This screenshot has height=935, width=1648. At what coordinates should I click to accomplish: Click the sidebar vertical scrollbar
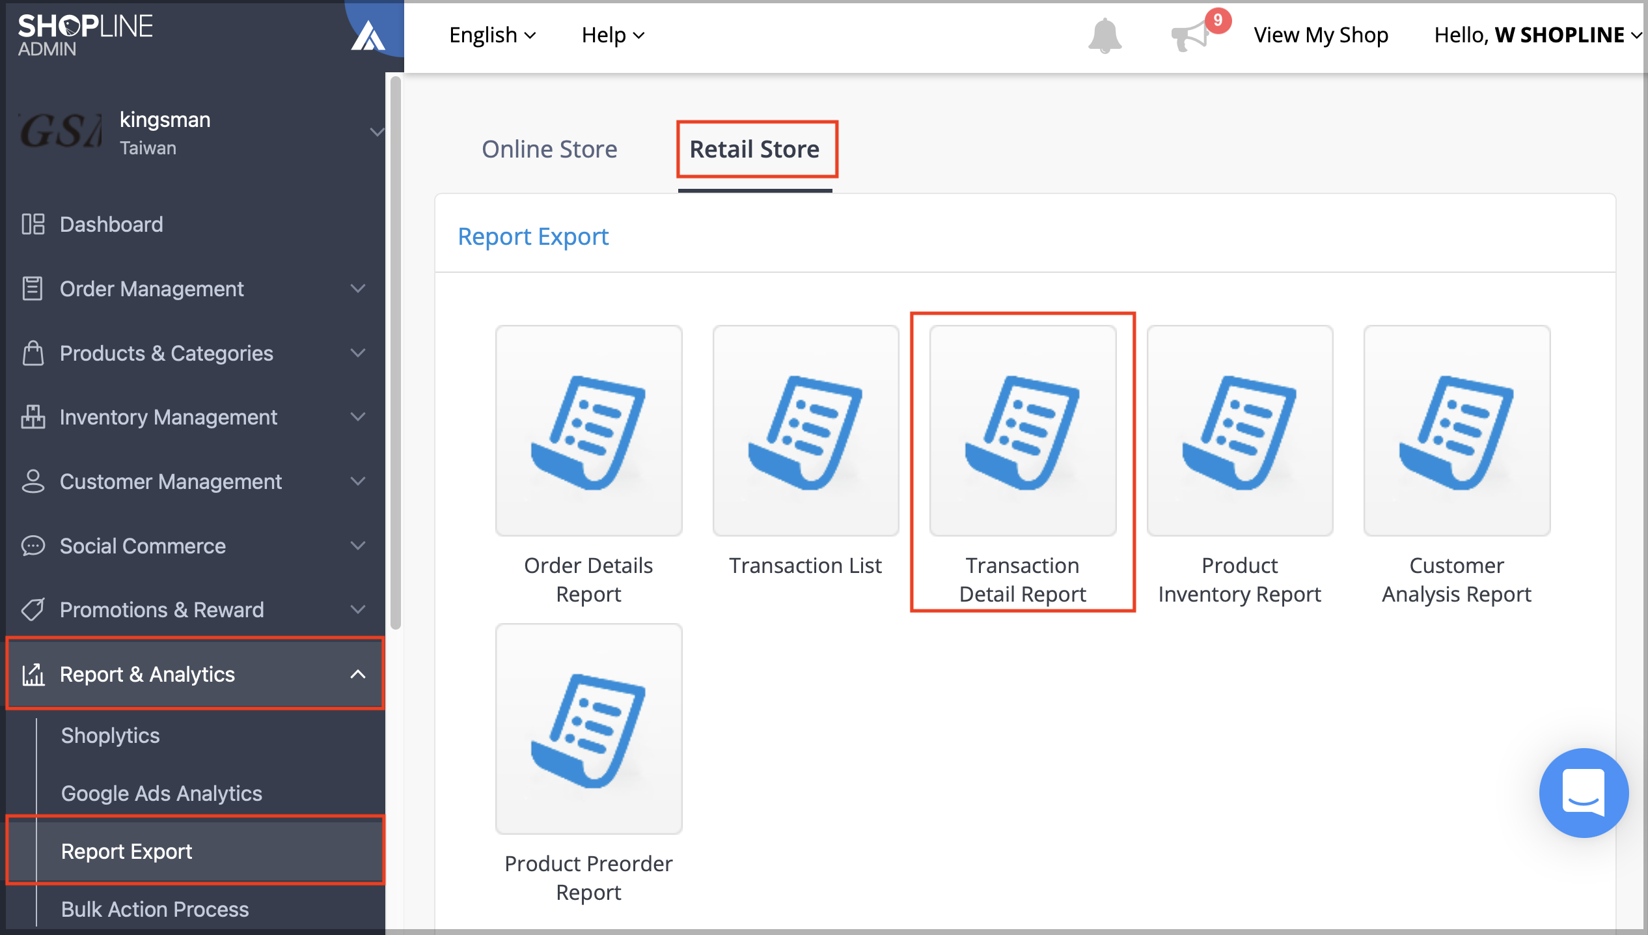click(x=396, y=354)
